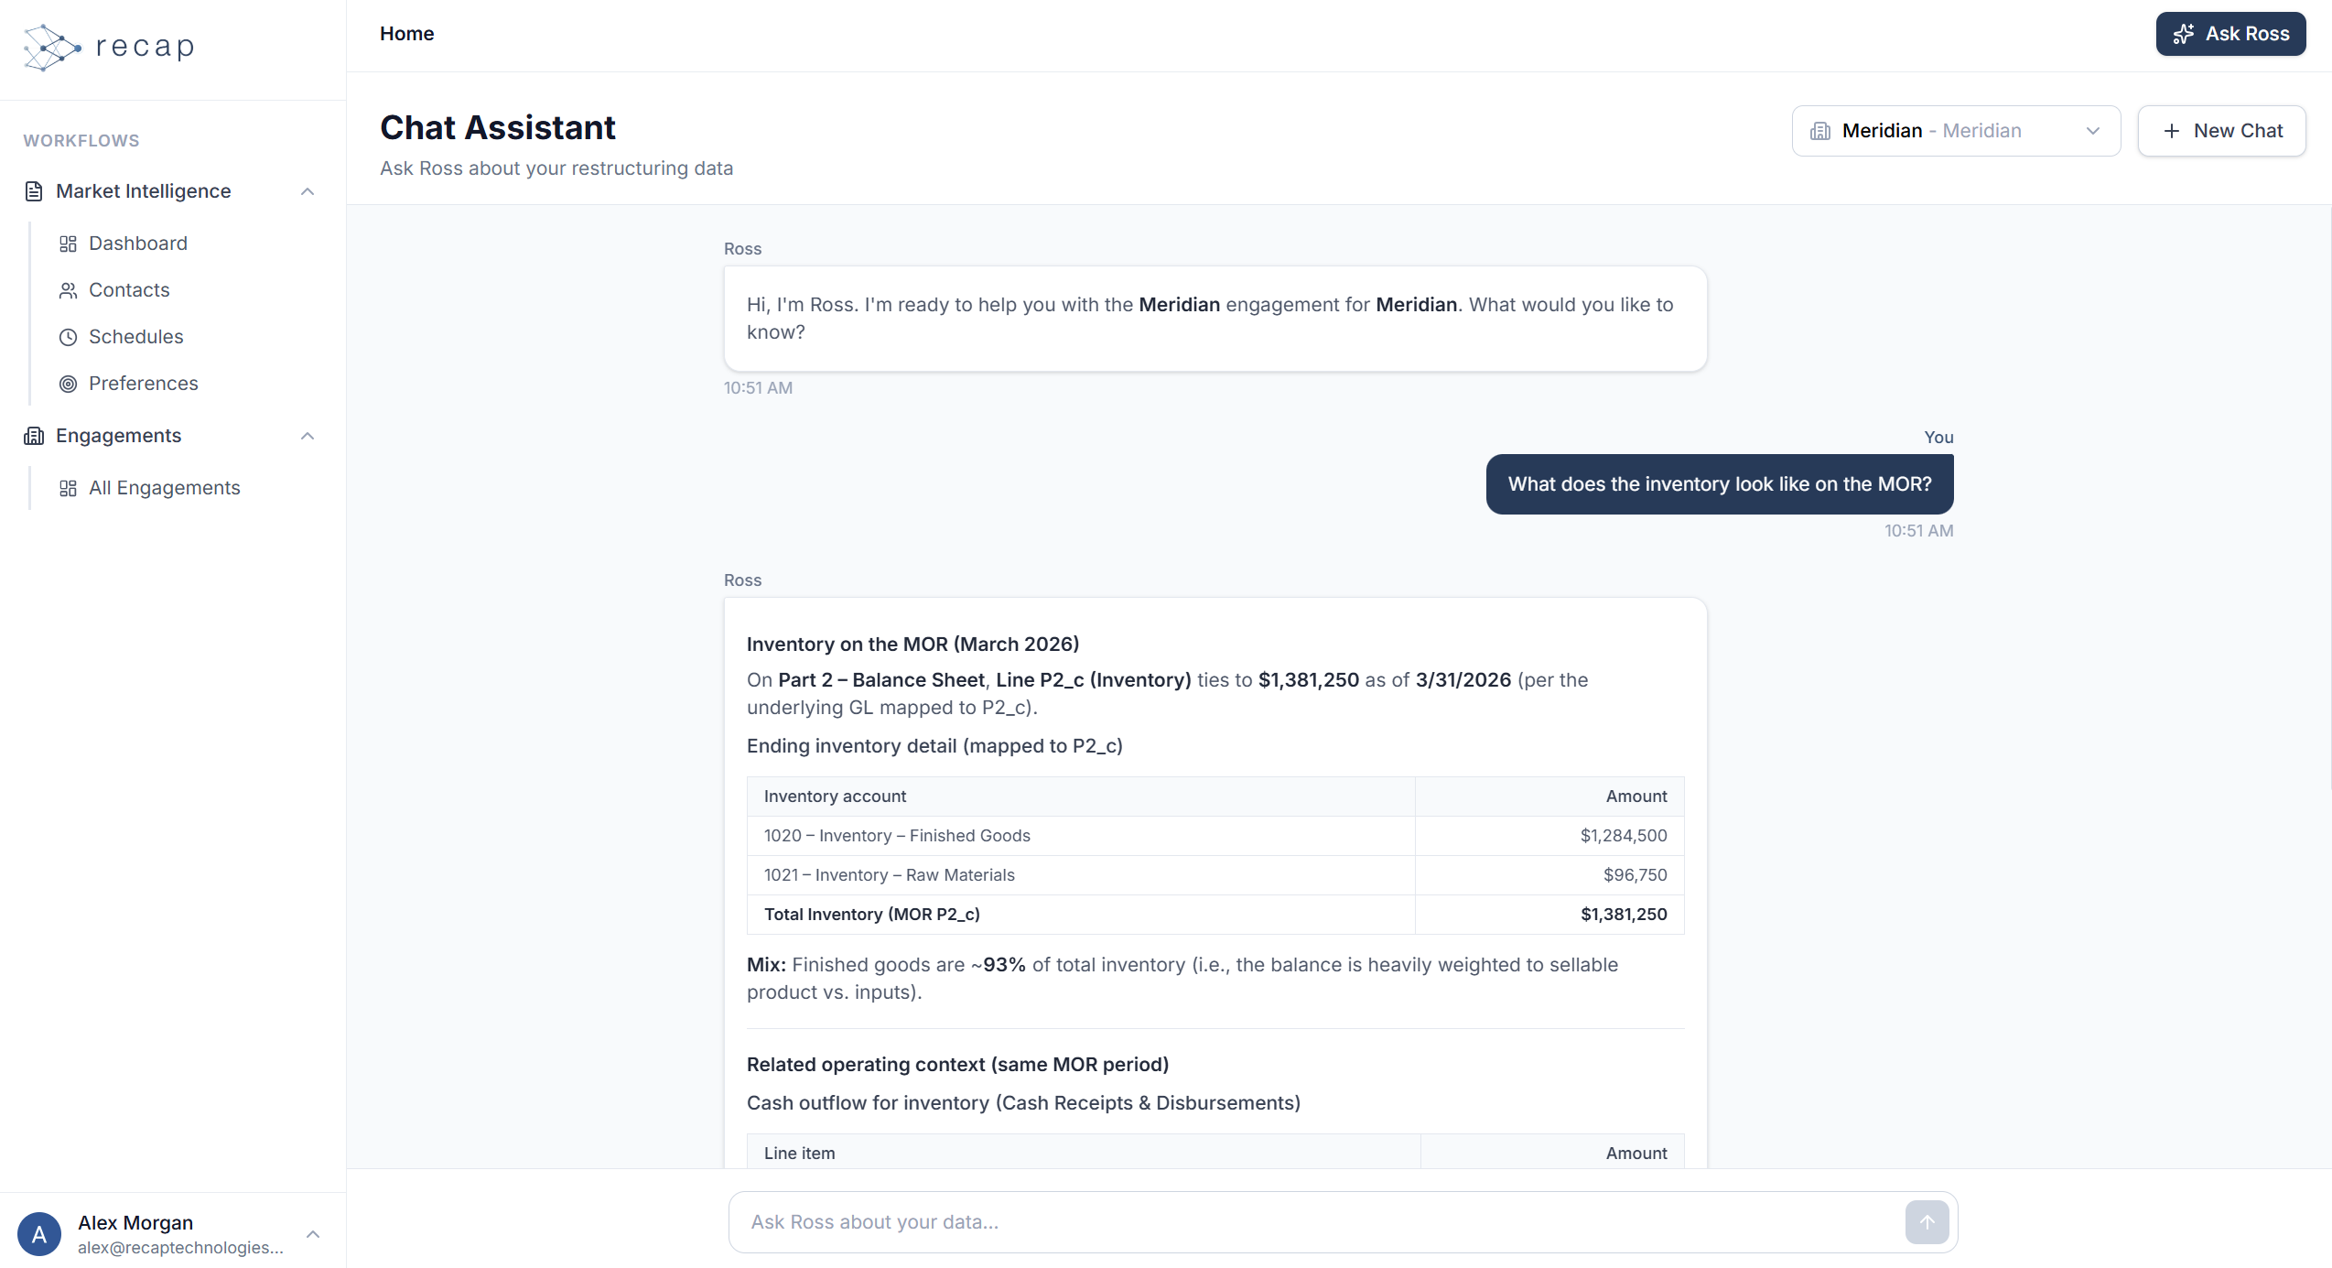The width and height of the screenshot is (2332, 1268).
Task: Start a New Chat
Action: coord(2222,130)
